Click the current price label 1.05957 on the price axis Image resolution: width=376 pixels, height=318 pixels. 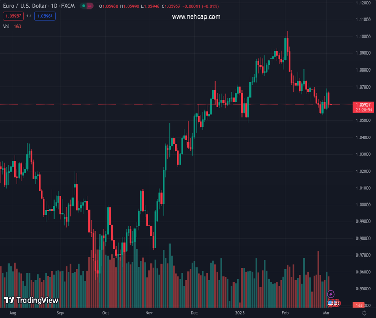363,105
